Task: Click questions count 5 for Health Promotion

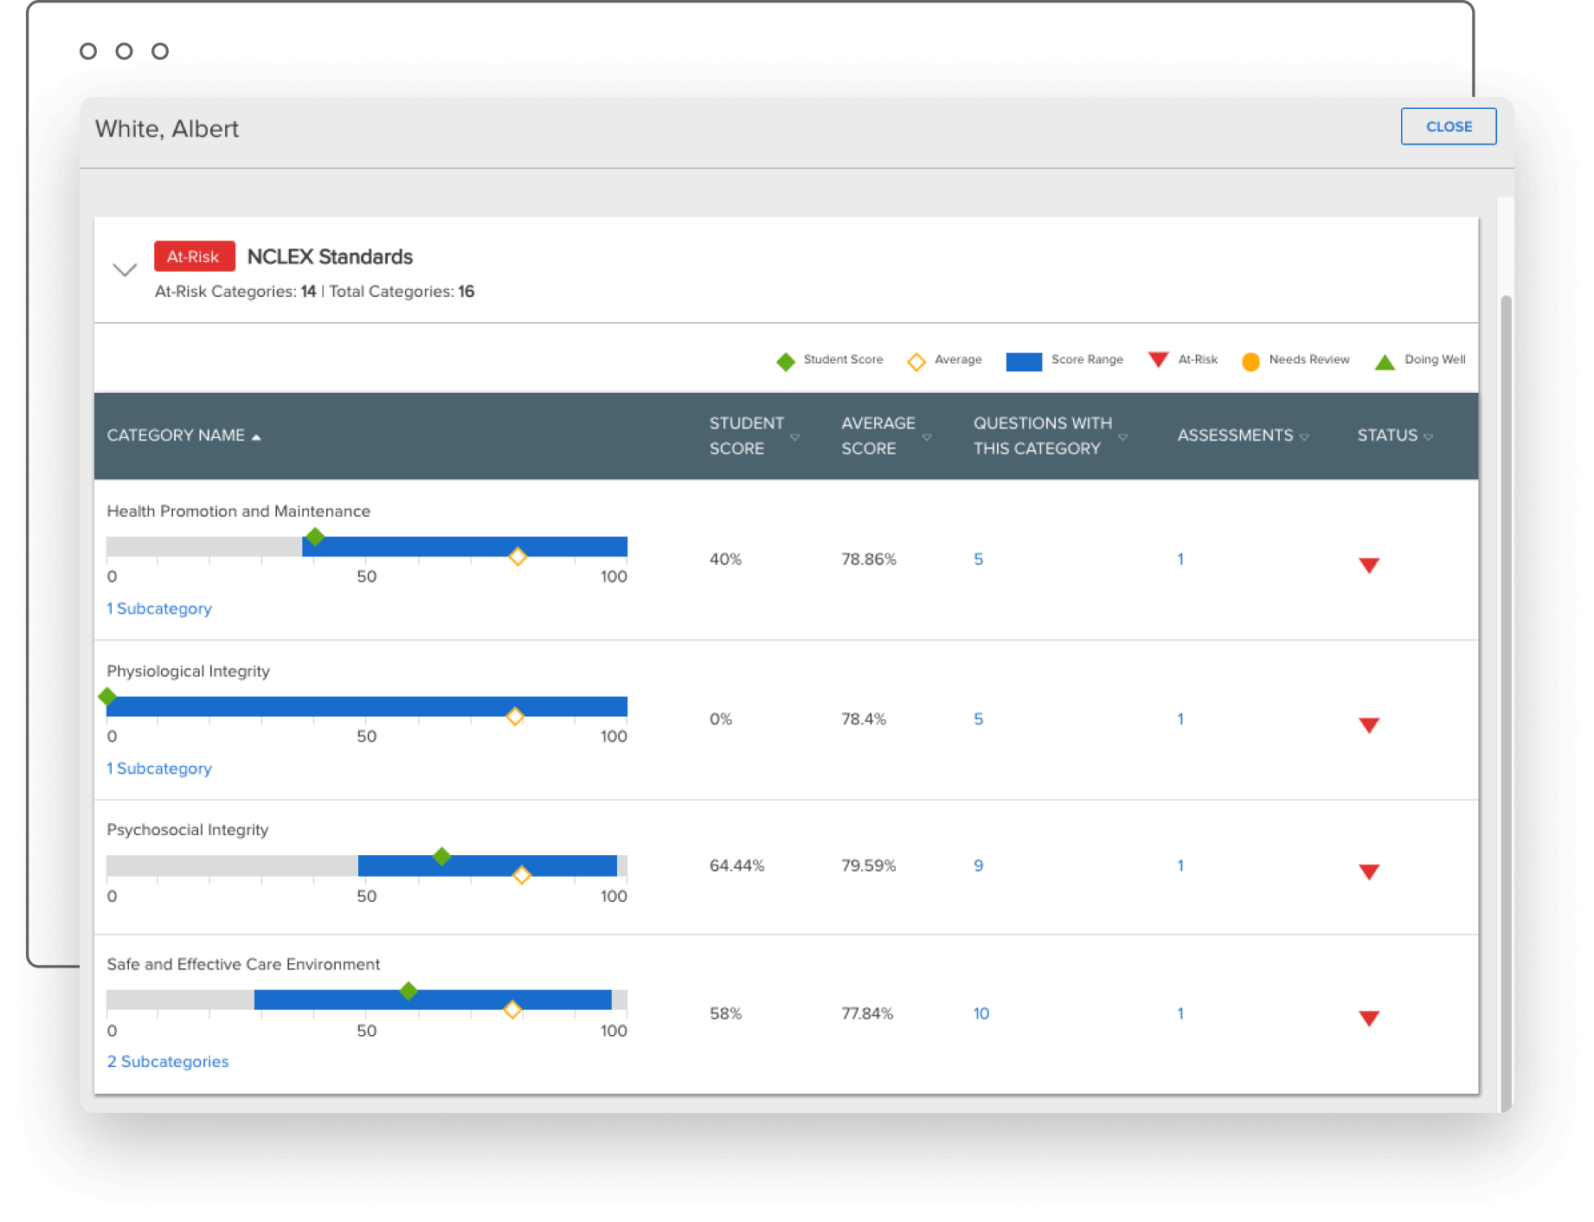Action: pyautogui.click(x=978, y=559)
